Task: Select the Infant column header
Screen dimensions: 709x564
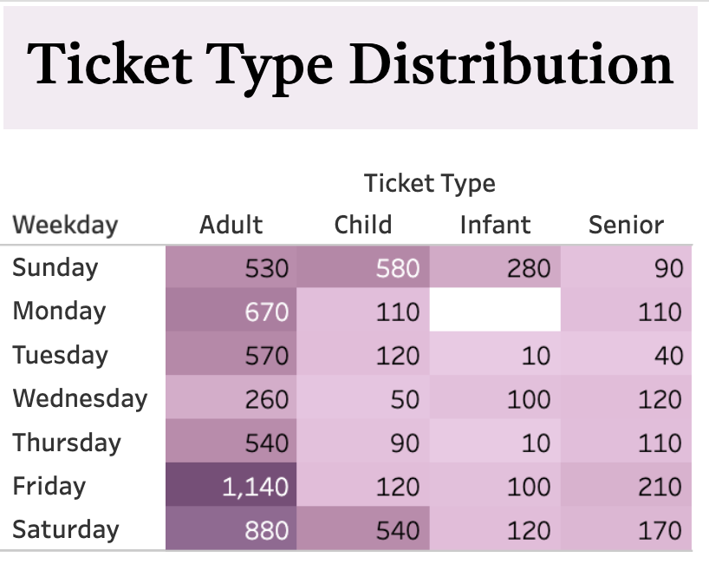Action: (x=495, y=225)
